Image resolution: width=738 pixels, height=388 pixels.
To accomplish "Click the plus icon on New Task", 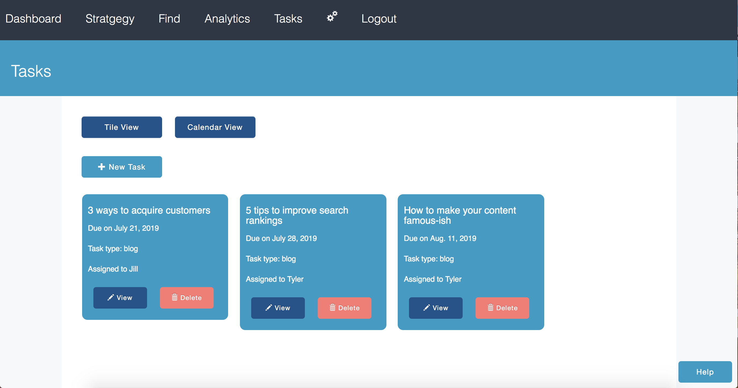I will click(x=101, y=167).
